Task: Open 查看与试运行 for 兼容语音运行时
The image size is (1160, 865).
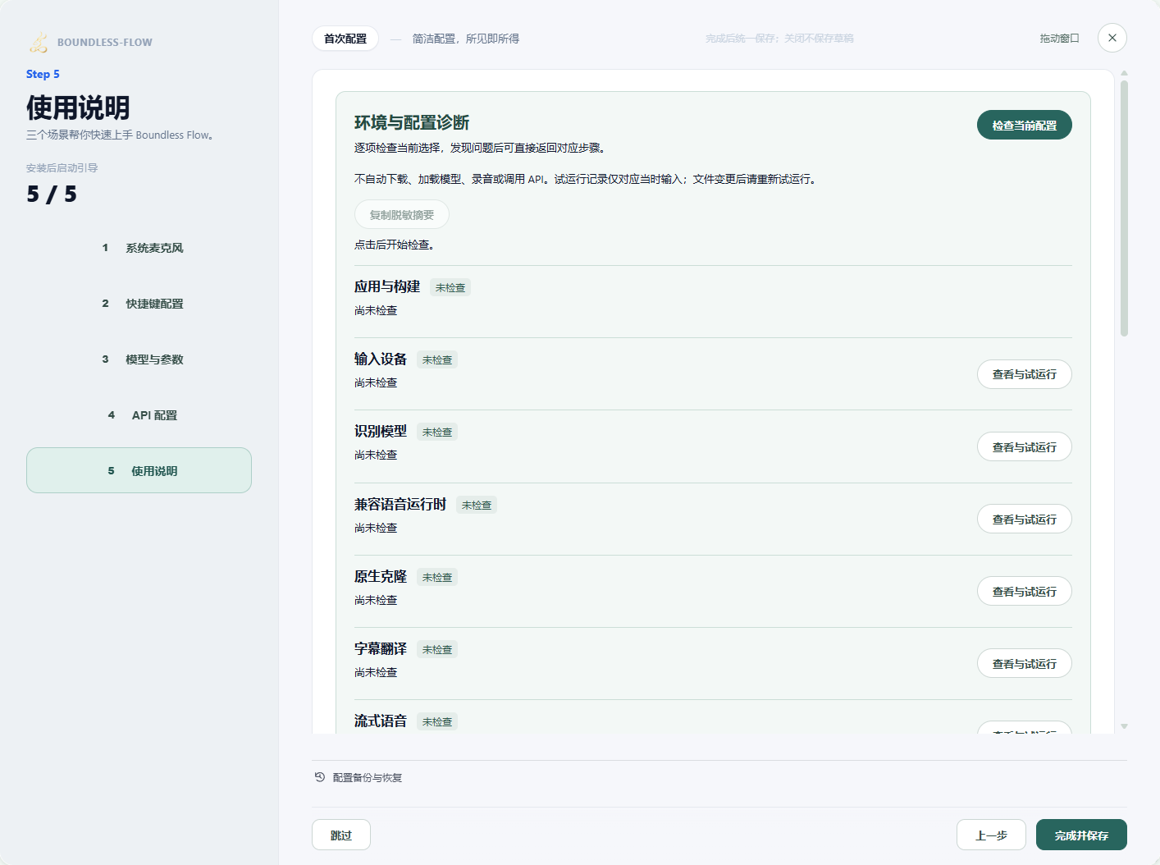Action: (x=1024, y=519)
